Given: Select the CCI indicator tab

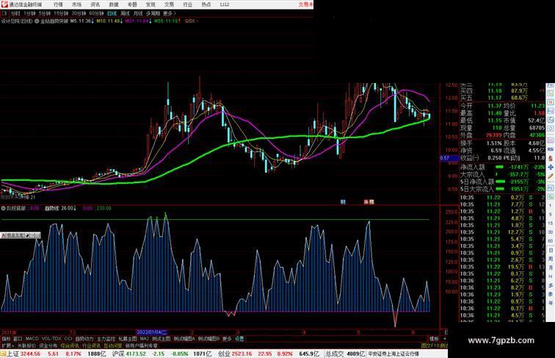Looking at the screenshot, I should point(68,339).
